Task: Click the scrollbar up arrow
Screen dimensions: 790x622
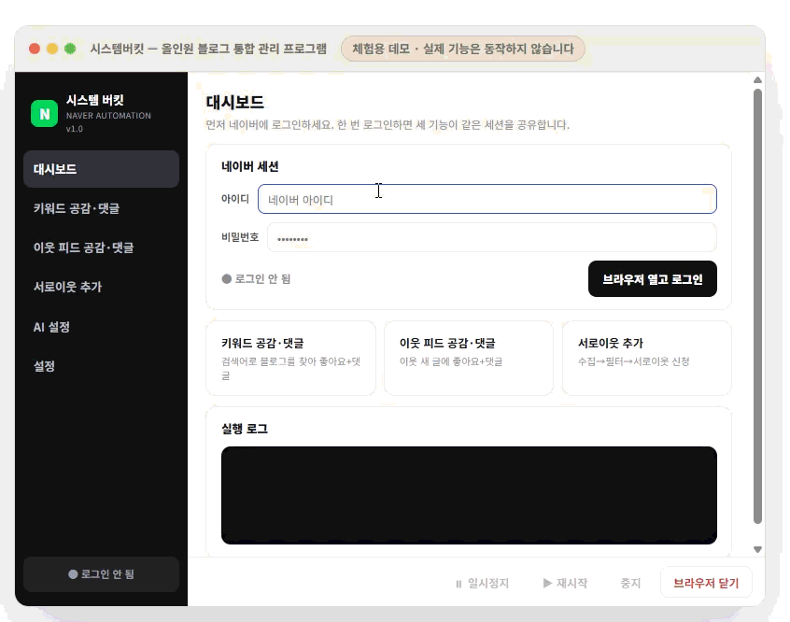Action: (757, 79)
